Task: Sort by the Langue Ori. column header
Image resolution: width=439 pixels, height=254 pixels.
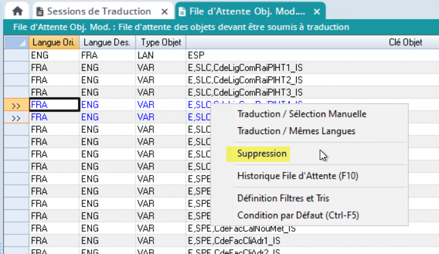Action: click(53, 42)
